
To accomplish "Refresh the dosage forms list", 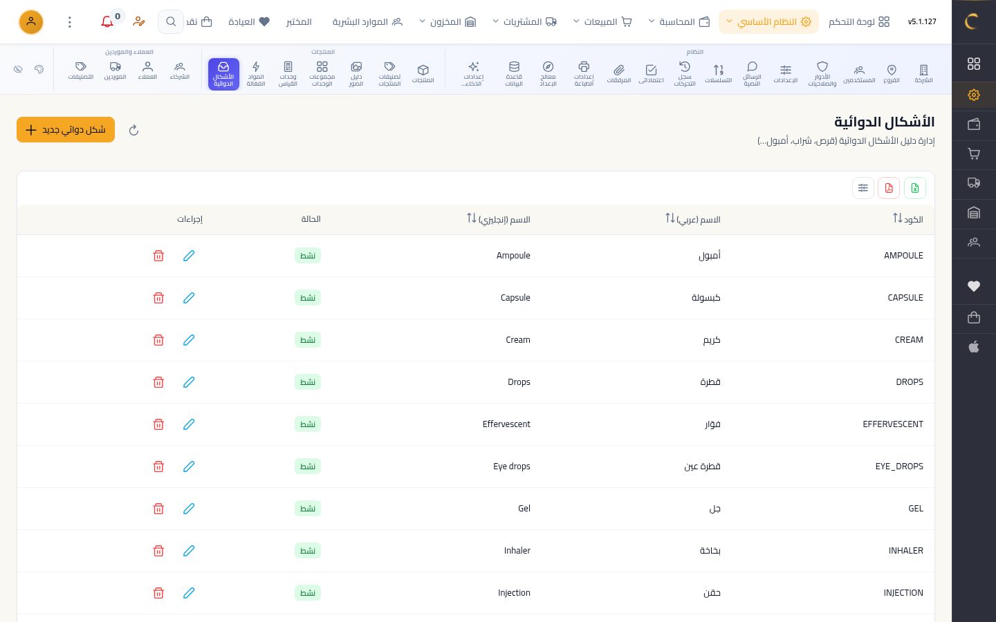I will pyautogui.click(x=134, y=130).
